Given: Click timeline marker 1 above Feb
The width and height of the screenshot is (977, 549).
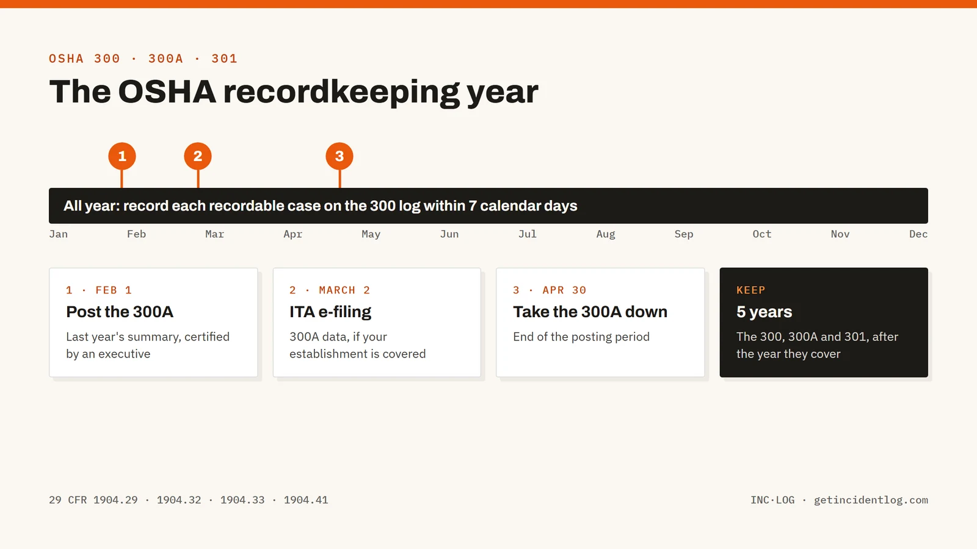Looking at the screenshot, I should (122, 156).
